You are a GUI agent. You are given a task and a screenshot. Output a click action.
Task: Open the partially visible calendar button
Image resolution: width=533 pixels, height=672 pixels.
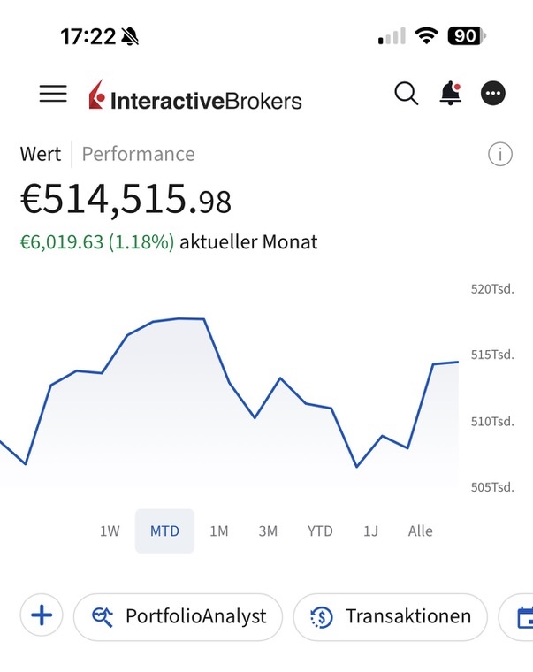coord(522,616)
